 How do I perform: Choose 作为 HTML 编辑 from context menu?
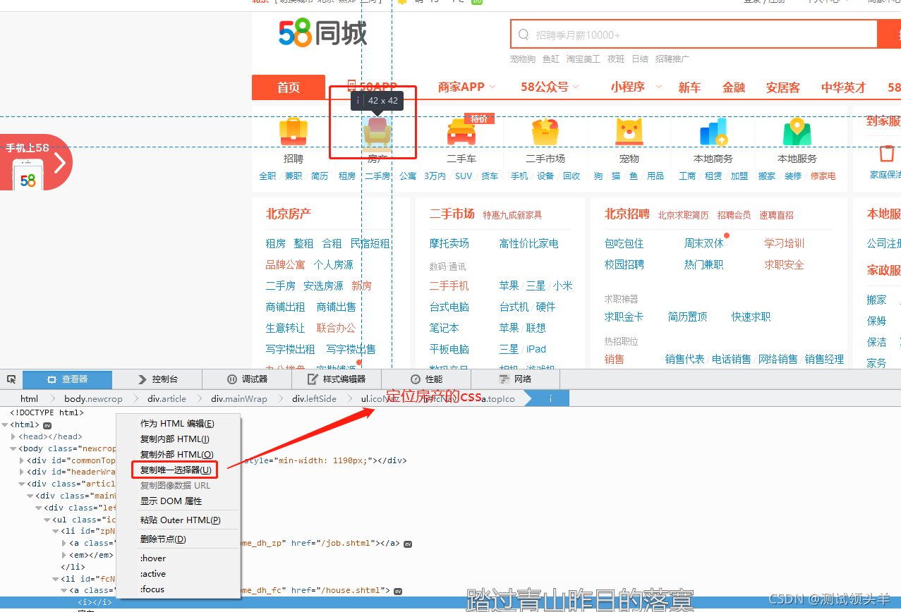[x=179, y=424]
